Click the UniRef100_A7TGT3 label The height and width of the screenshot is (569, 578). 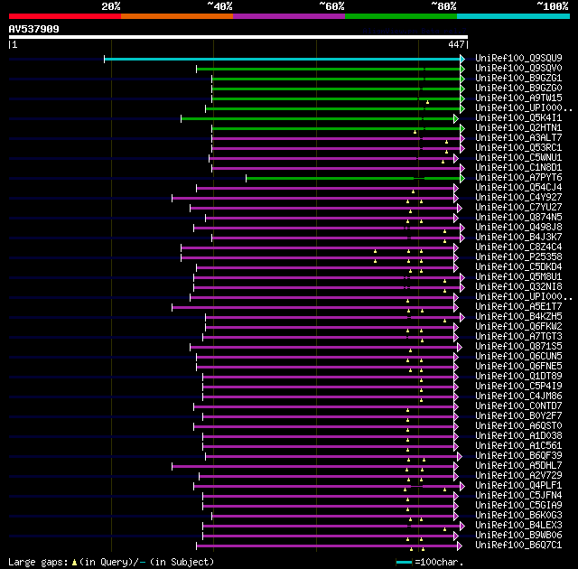pos(518,337)
